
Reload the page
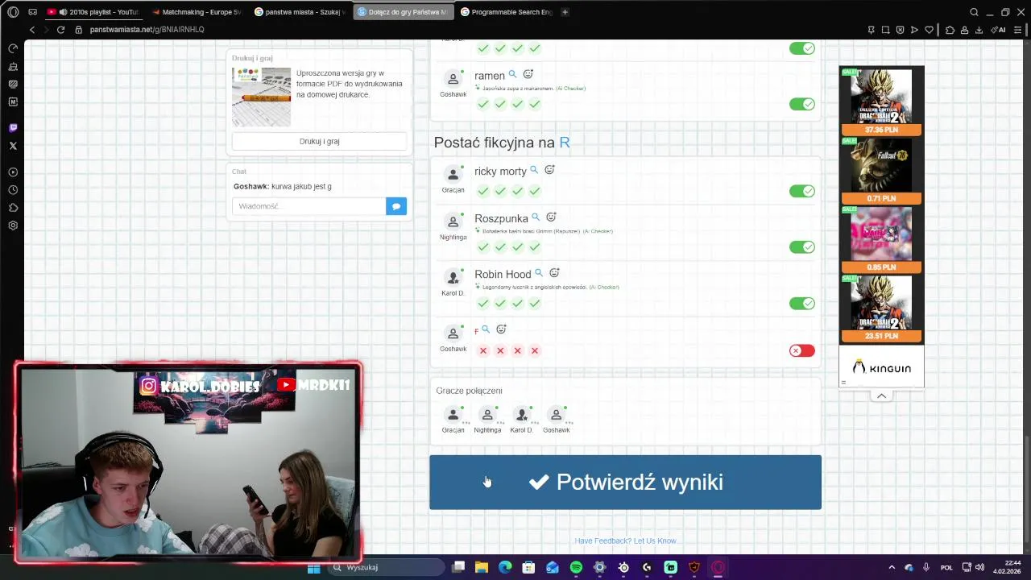(60, 30)
